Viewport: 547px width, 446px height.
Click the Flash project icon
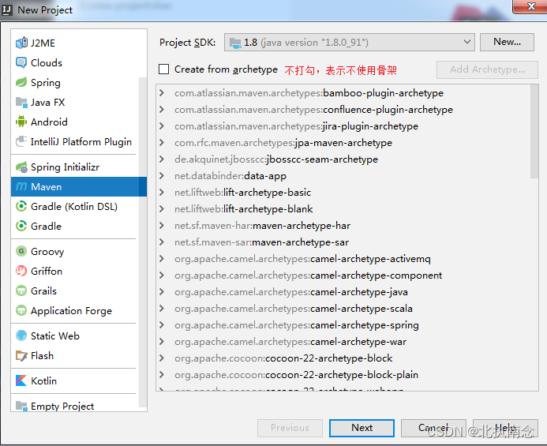[21, 355]
